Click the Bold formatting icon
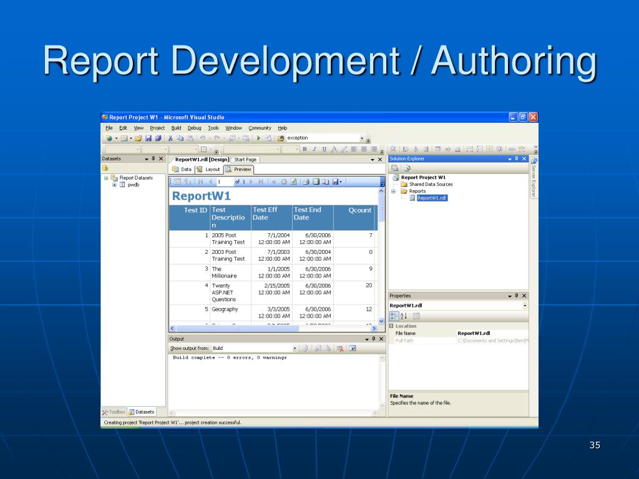The image size is (639, 479). pos(305,149)
